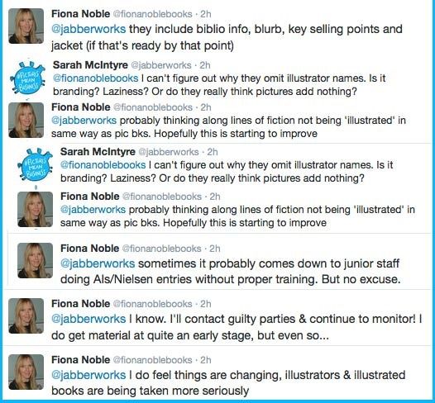Open @jabberworks mention in the things are changing tweet

(x=88, y=375)
